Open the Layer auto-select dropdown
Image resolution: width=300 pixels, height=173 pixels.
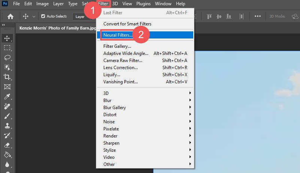pyautogui.click(x=82, y=16)
